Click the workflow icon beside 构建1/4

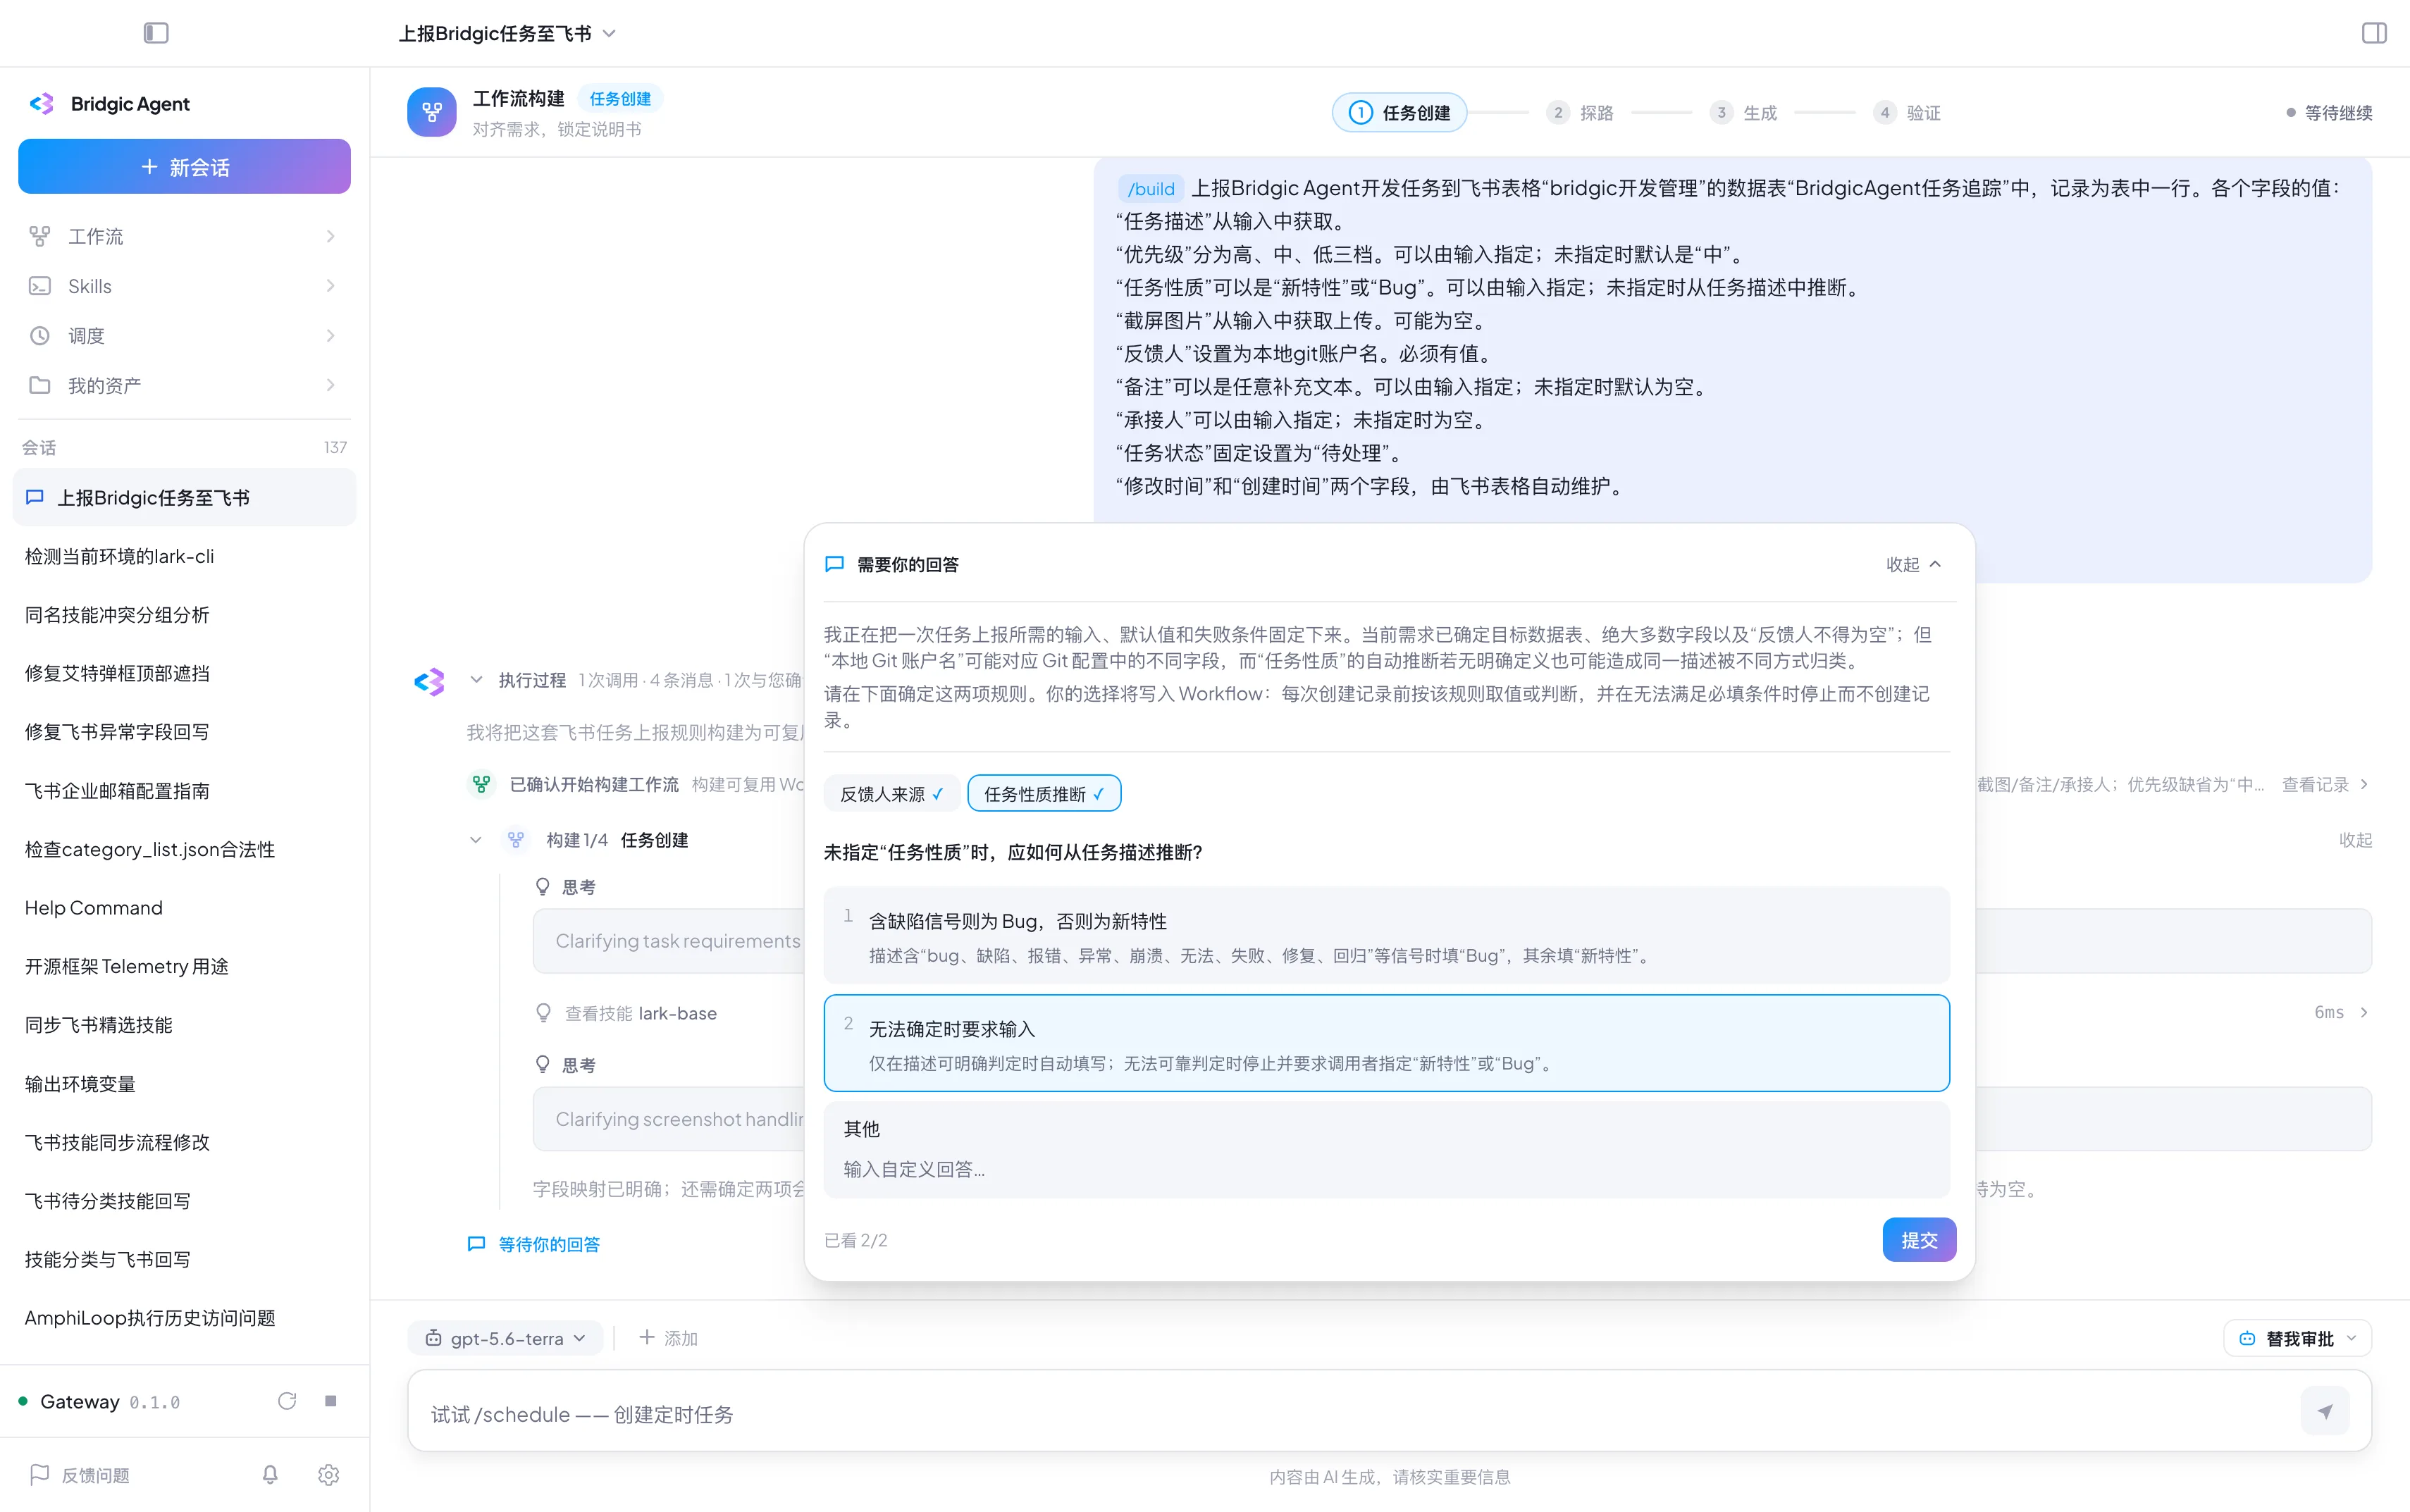[516, 840]
